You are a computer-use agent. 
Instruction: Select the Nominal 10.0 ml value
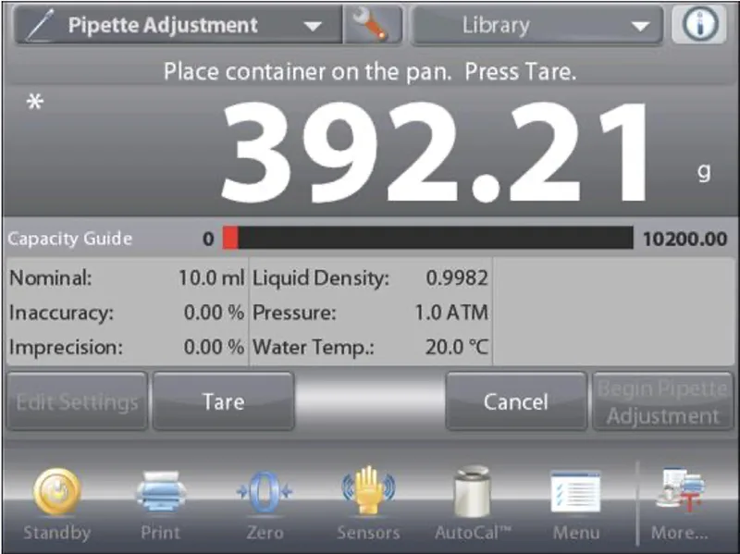[210, 277]
